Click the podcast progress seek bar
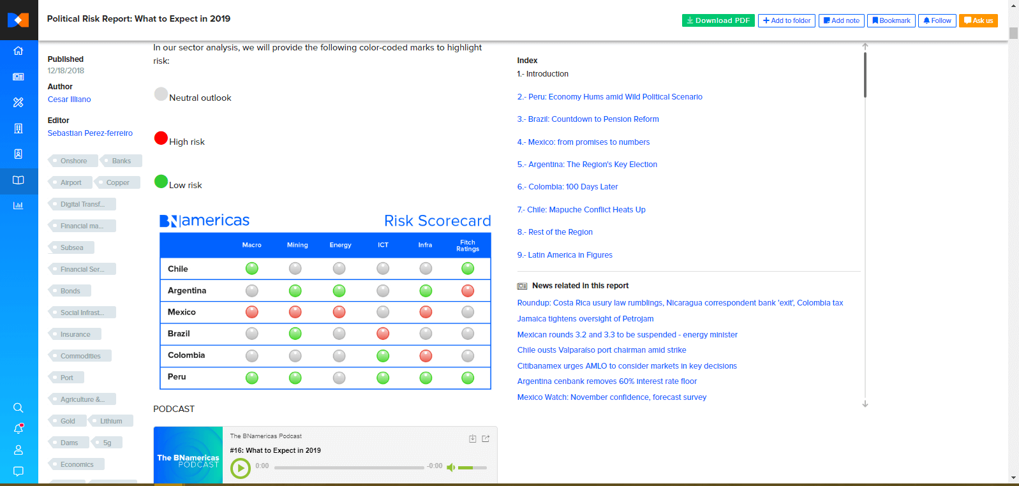The image size is (1019, 486). click(x=349, y=468)
